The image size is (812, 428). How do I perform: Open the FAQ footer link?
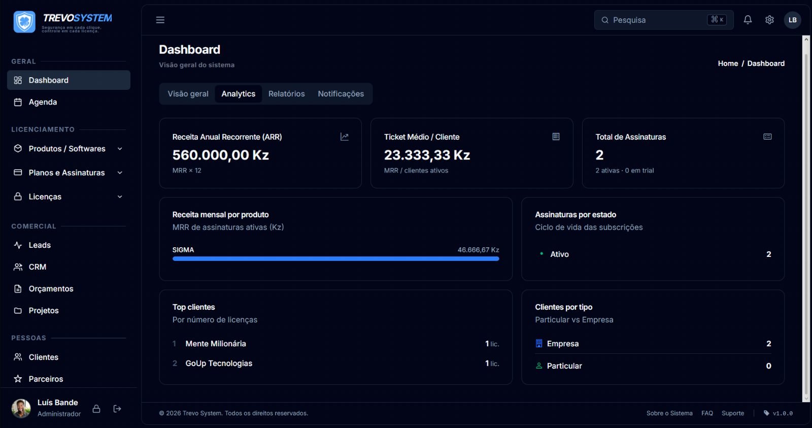coord(707,413)
